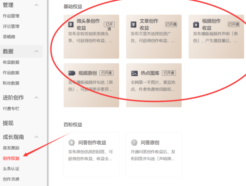Click the 已开通 badge on 热点图库
The width and height of the screenshot is (246, 186).
coord(169,73)
